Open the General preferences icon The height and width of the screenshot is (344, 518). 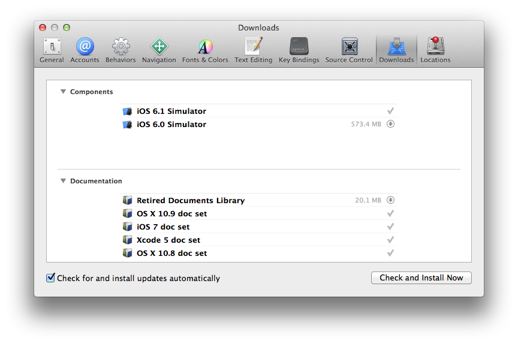tap(52, 47)
